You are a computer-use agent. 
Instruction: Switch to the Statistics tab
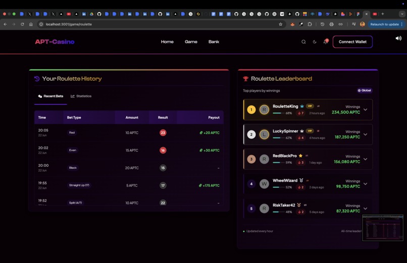(81, 96)
